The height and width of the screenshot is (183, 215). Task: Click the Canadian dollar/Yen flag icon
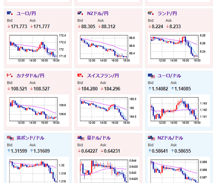tap(10, 75)
